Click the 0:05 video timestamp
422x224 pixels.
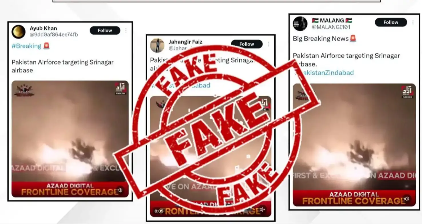(159, 211)
